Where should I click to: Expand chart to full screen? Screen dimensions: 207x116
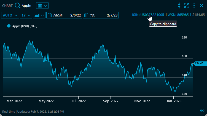tap(187, 5)
